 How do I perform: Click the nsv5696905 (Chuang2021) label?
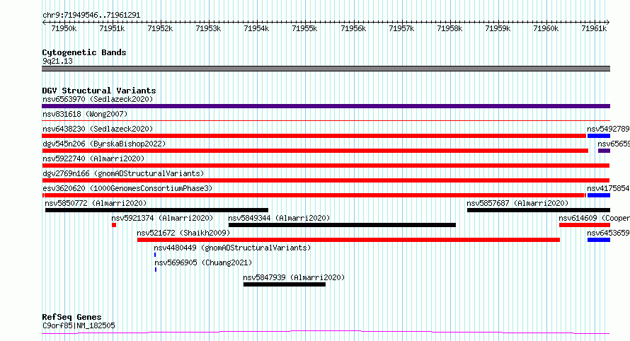[203, 262]
